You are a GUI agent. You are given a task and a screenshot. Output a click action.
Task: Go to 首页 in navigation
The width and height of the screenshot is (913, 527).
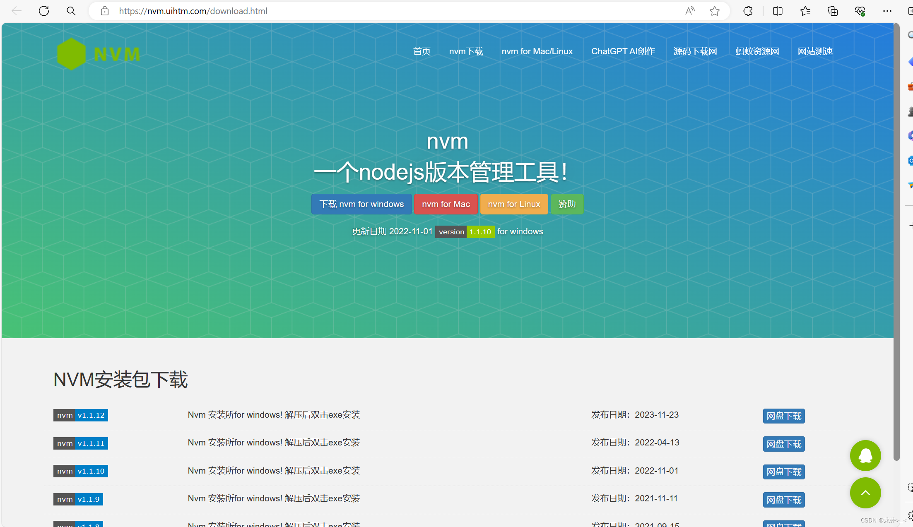coord(422,51)
